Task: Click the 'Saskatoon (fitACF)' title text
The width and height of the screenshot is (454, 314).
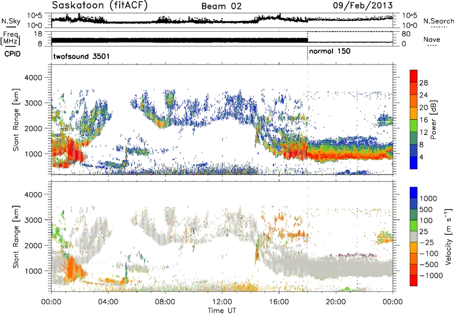Action: (x=99, y=6)
